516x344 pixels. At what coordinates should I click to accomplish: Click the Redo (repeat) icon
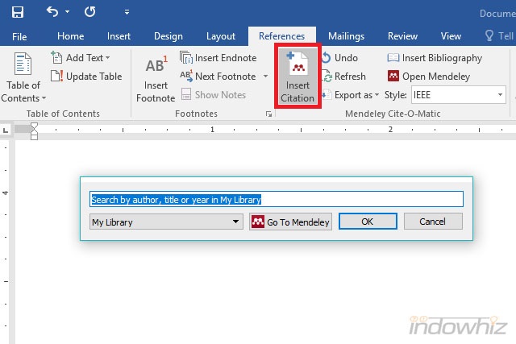click(x=89, y=12)
